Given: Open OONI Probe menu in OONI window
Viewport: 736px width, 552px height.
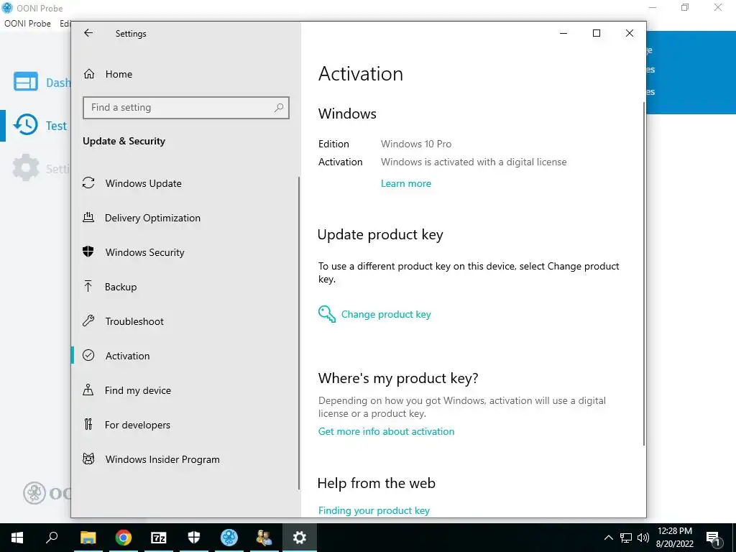Looking at the screenshot, I should pyautogui.click(x=27, y=24).
